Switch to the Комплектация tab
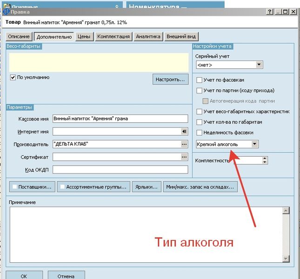The height and width of the screenshot is (279, 300). tap(113, 37)
